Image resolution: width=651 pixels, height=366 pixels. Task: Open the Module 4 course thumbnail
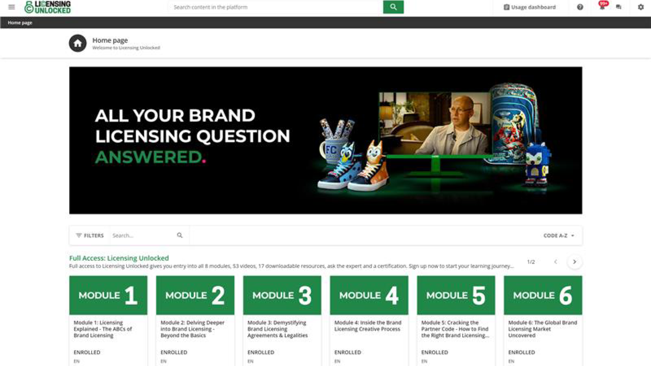point(369,295)
